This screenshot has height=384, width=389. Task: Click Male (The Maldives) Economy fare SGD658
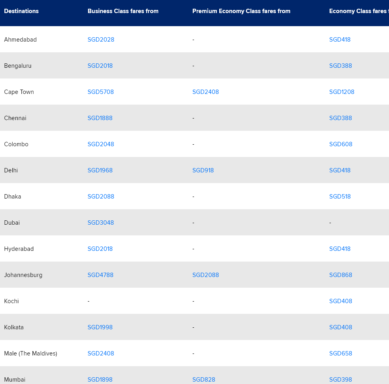coord(341,353)
